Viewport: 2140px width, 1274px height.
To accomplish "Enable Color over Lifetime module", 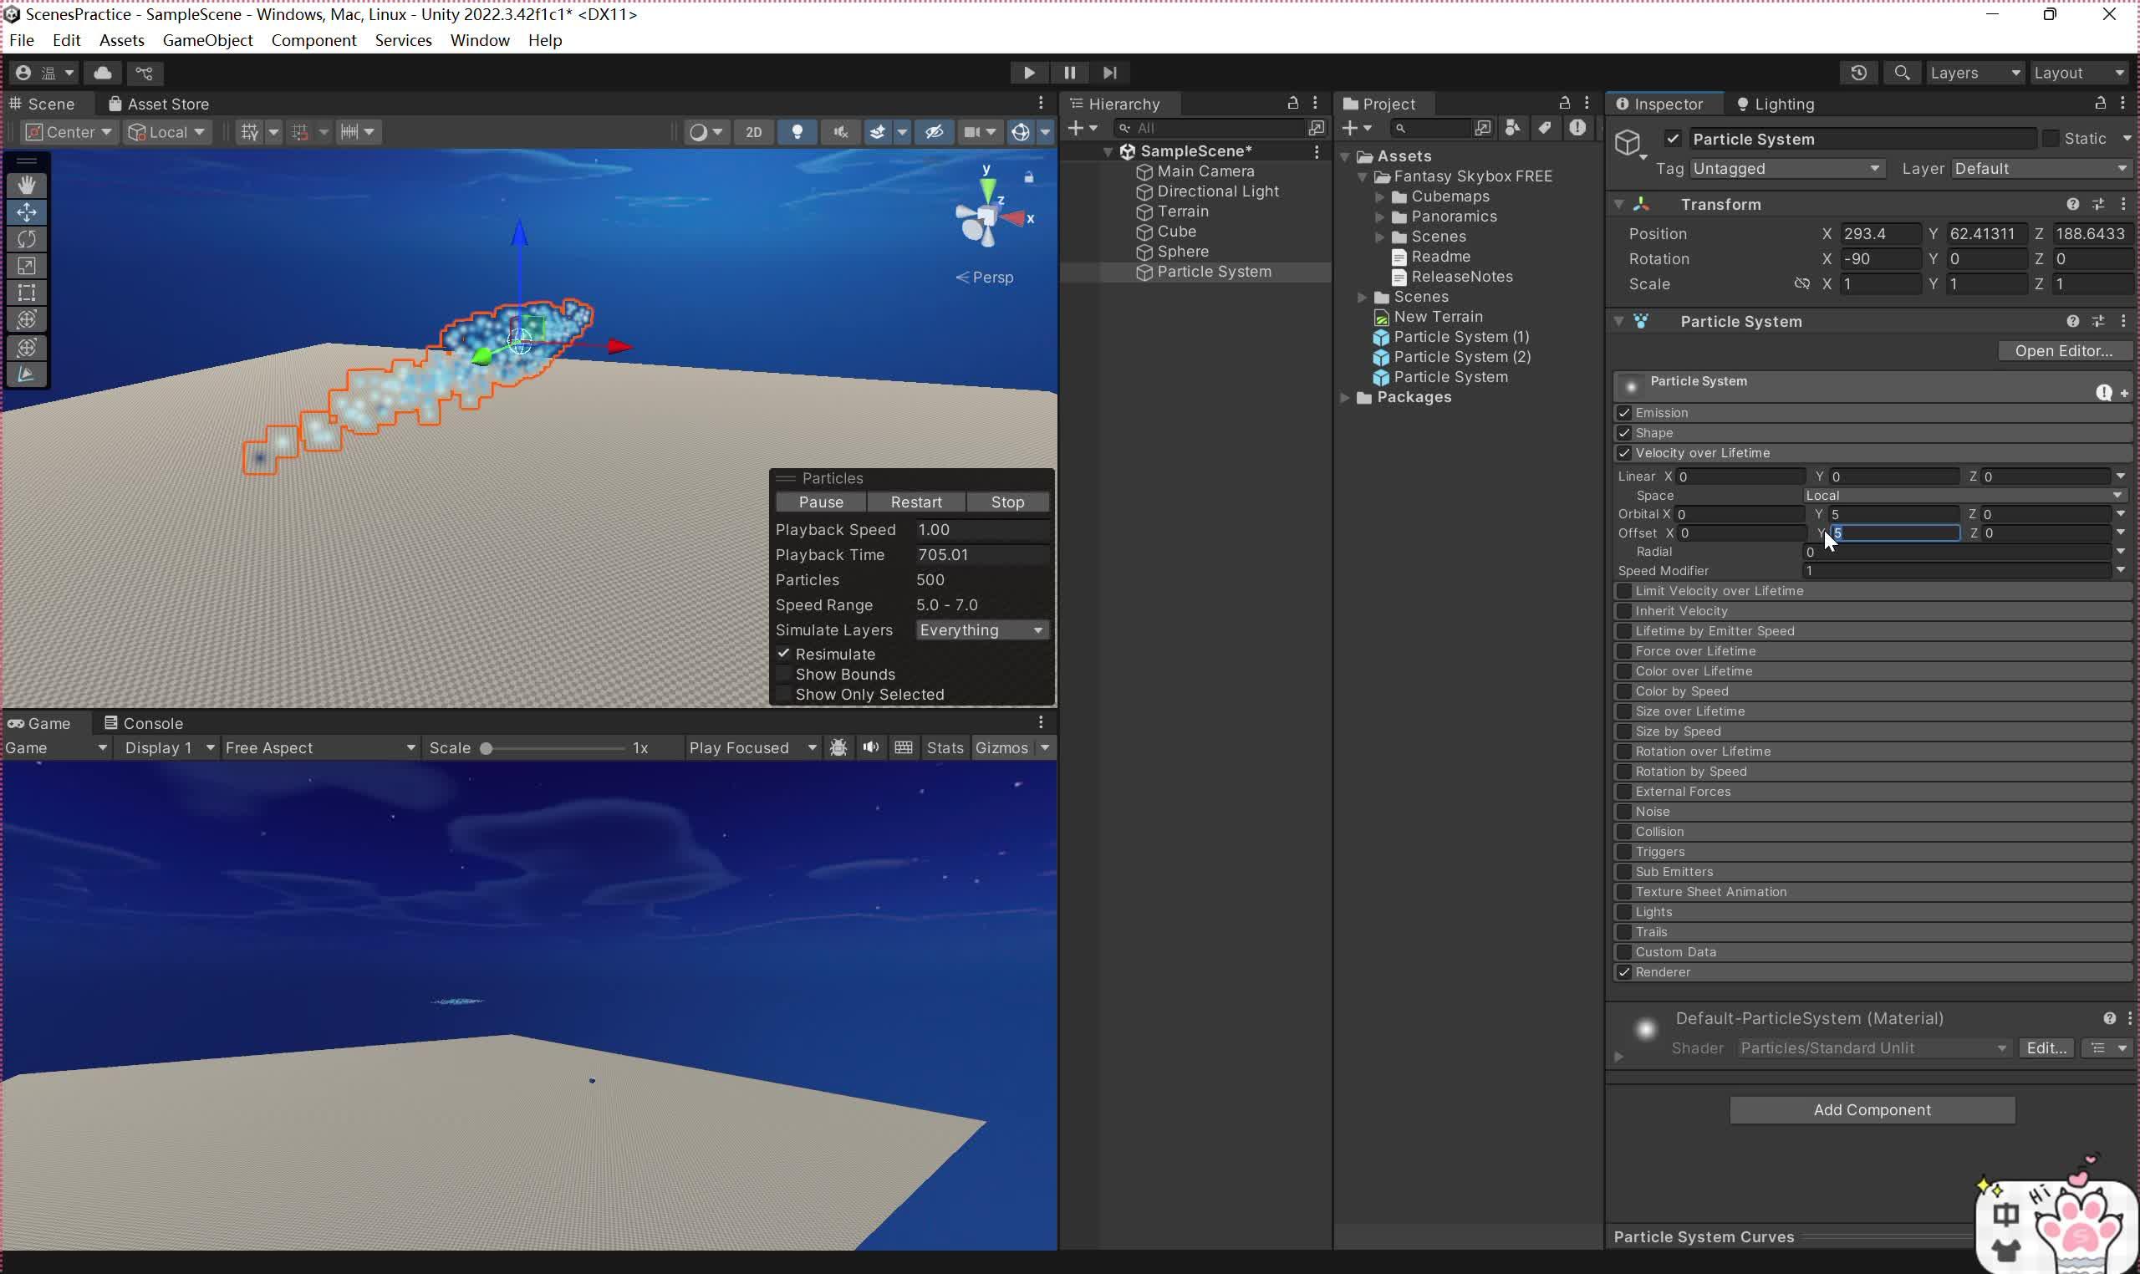I will 1624,671.
